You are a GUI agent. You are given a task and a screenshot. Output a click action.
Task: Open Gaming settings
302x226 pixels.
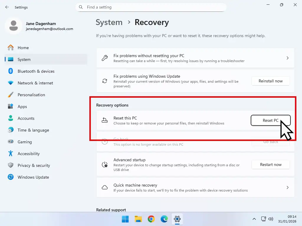click(x=24, y=142)
